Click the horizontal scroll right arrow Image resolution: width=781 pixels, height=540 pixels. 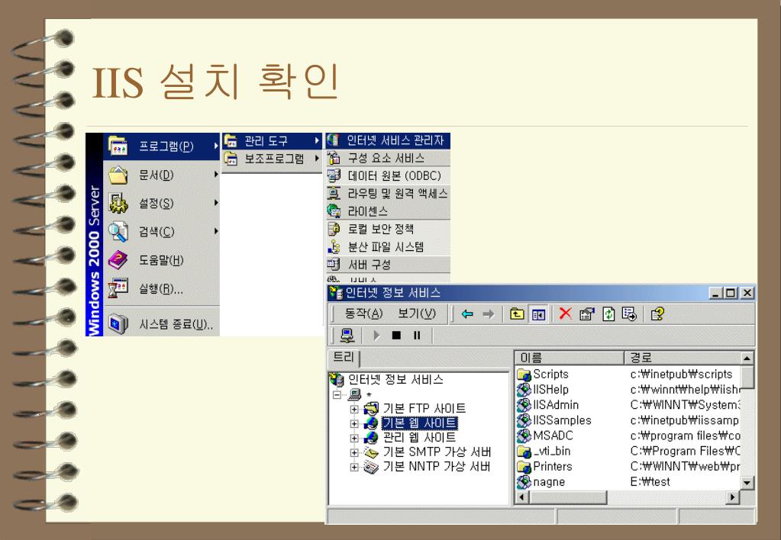tap(732, 497)
